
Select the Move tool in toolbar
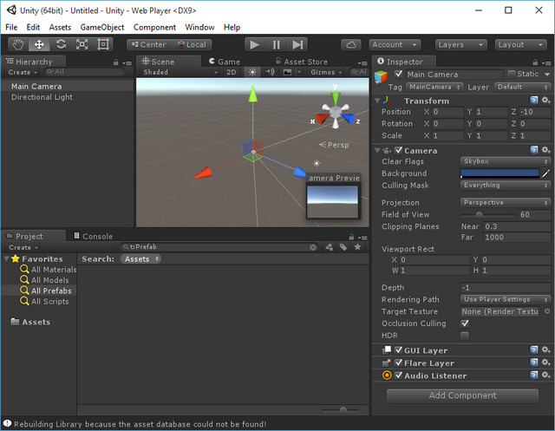(39, 44)
